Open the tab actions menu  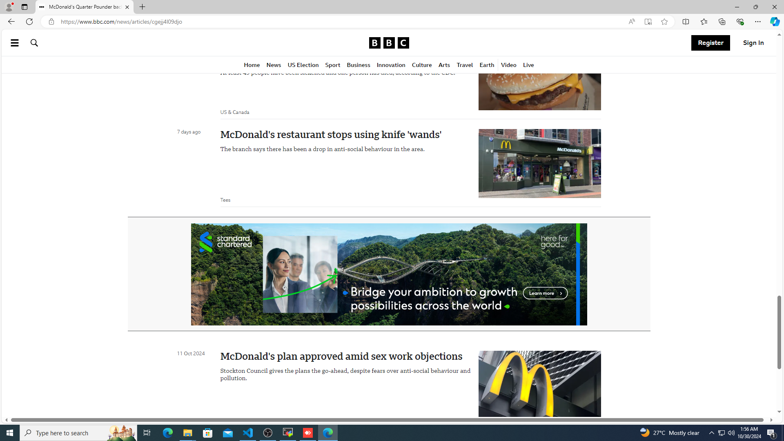point(24,7)
